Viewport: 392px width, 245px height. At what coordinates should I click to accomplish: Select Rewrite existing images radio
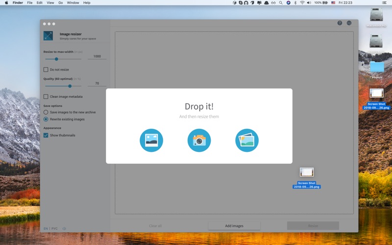coord(46,119)
